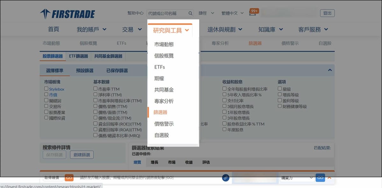
Task: Click the search magnifier icon
Action: 190,13
